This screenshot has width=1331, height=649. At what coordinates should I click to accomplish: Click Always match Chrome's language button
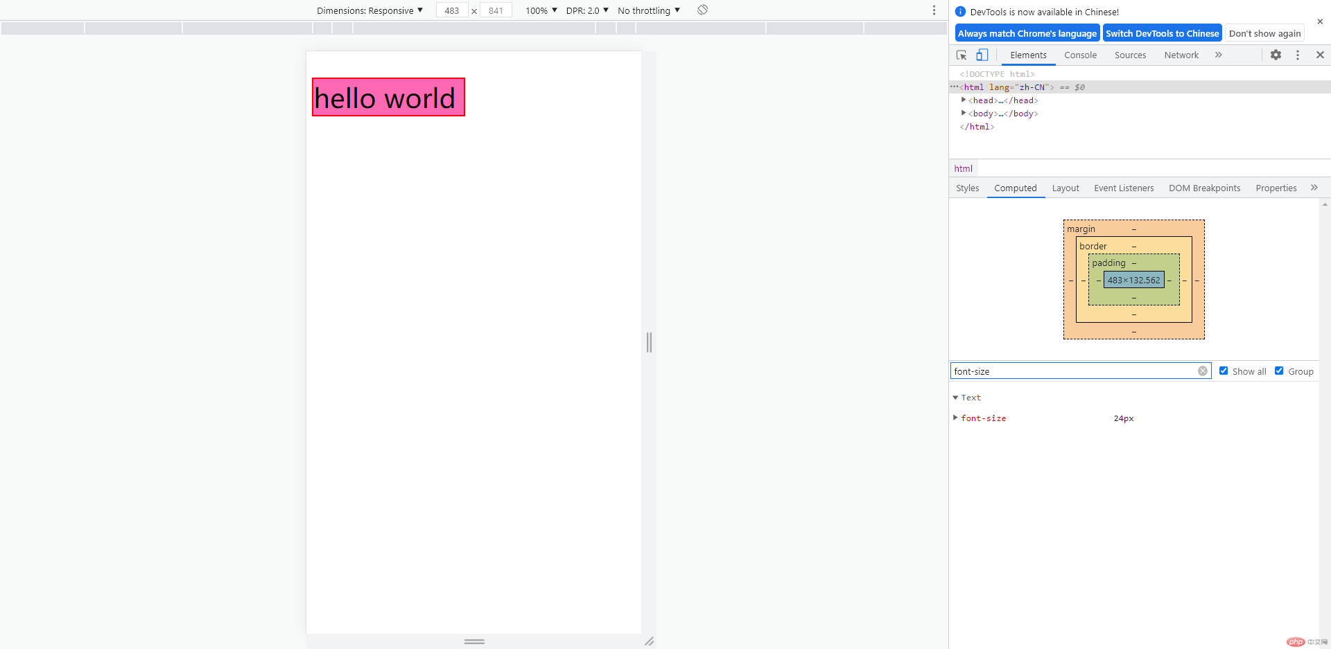coord(1027,33)
